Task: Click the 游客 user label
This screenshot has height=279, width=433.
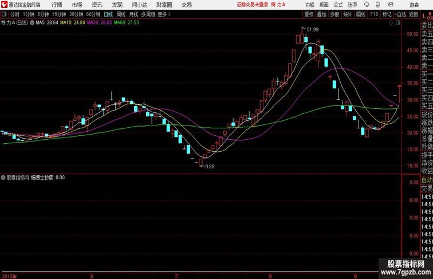Action: [x=414, y=5]
